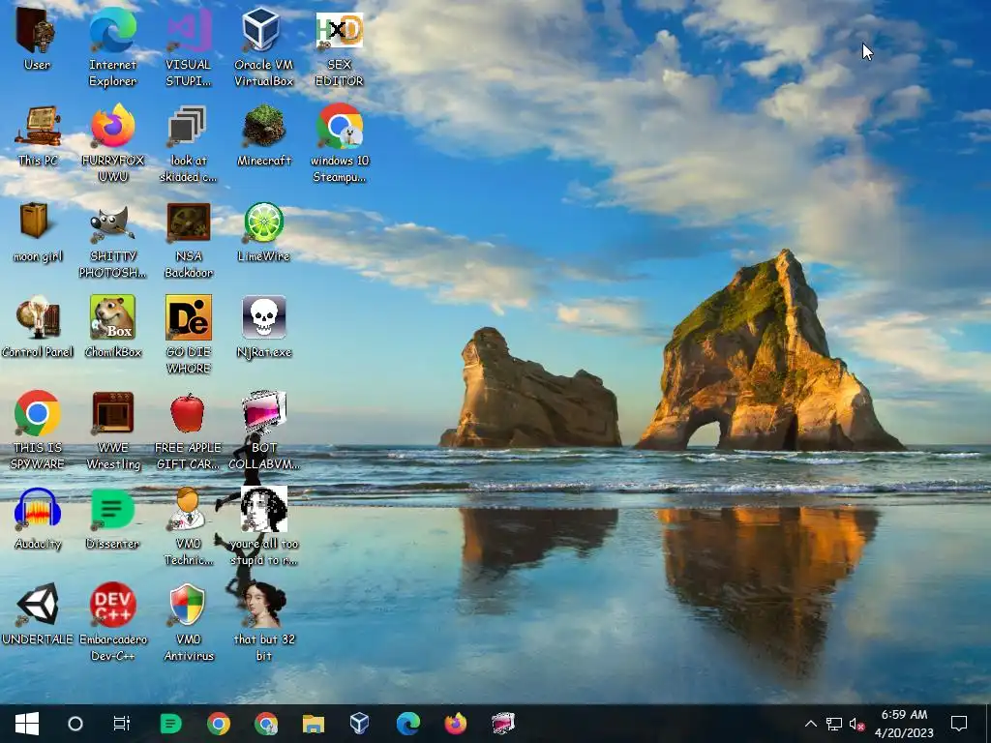Open the Windows Start menu
The height and width of the screenshot is (743, 991).
pyautogui.click(x=26, y=724)
